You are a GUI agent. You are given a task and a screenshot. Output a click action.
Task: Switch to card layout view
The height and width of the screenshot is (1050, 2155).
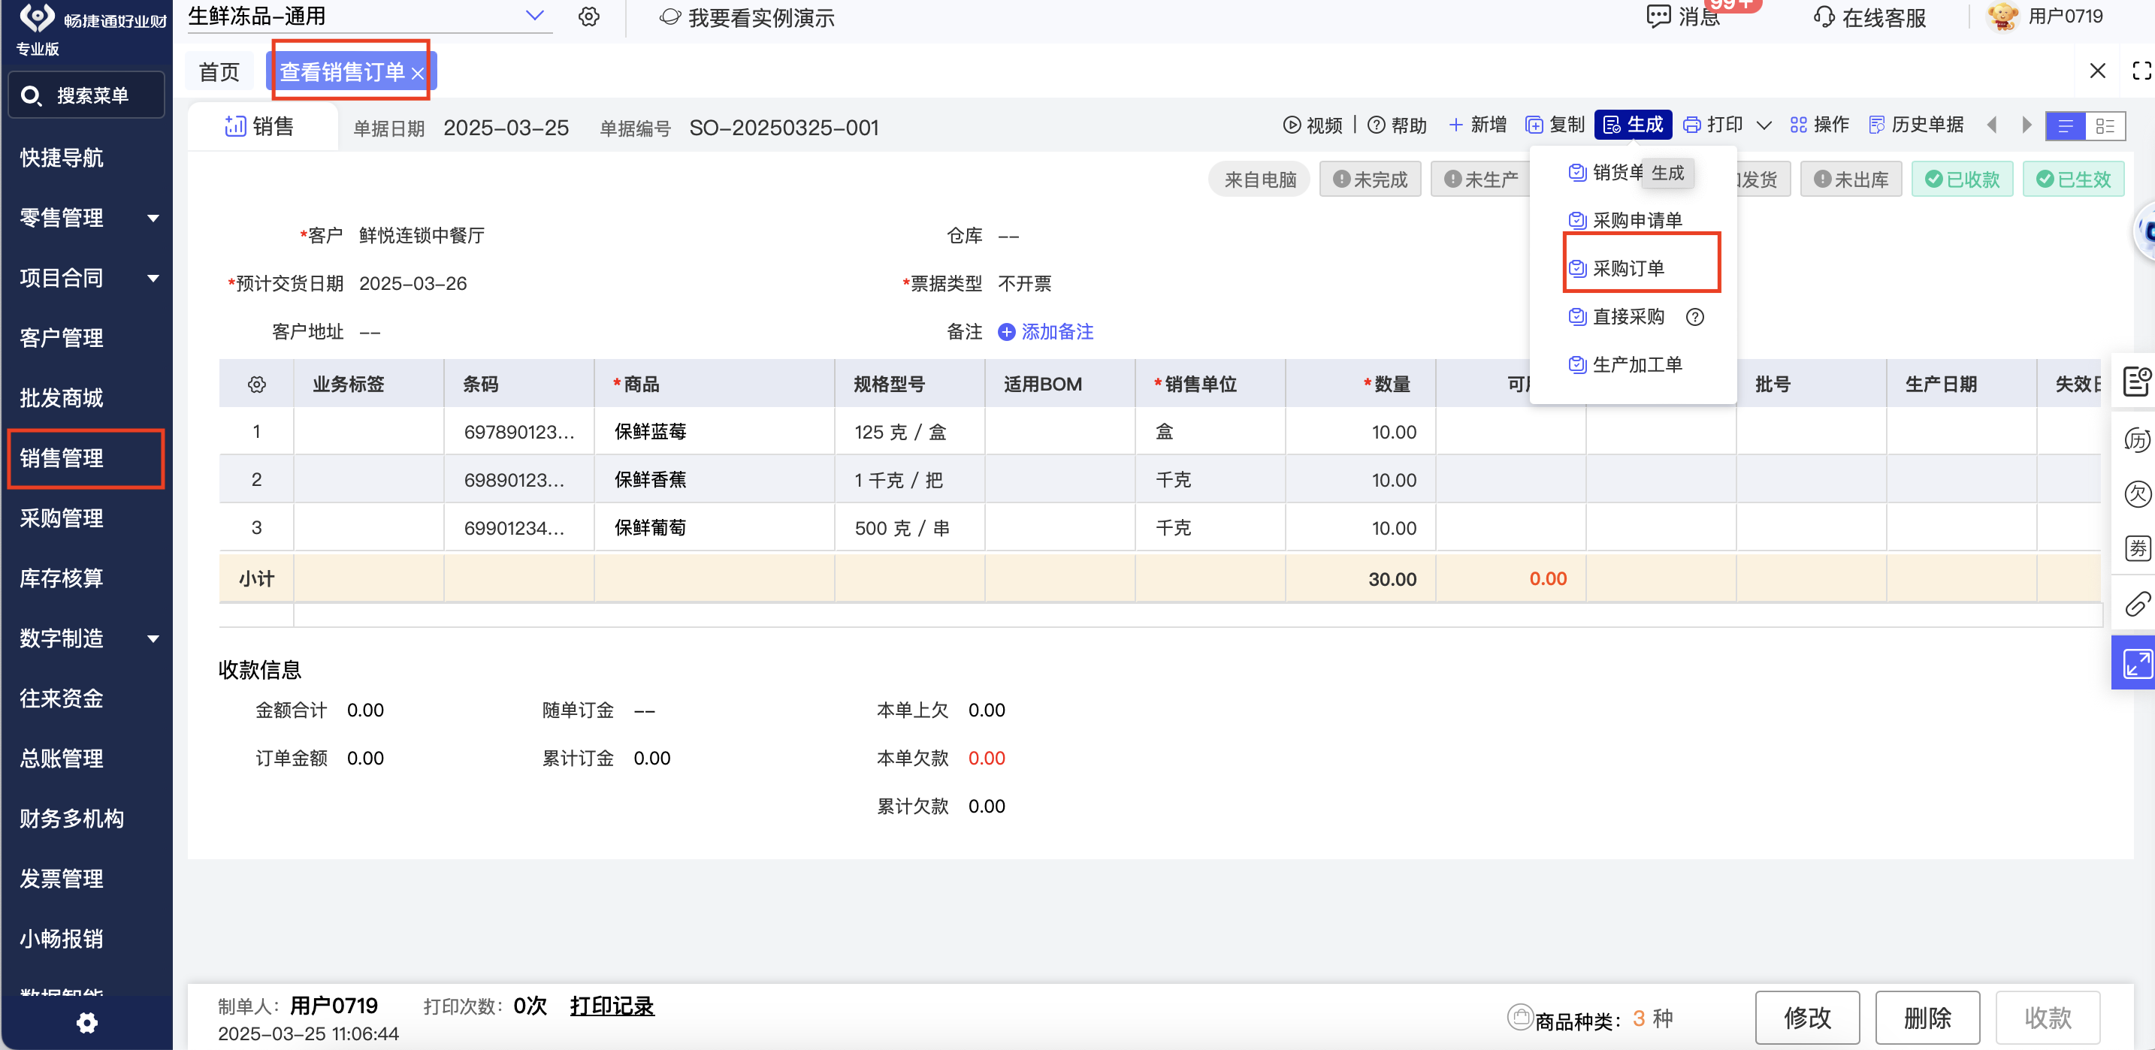coord(2105,126)
